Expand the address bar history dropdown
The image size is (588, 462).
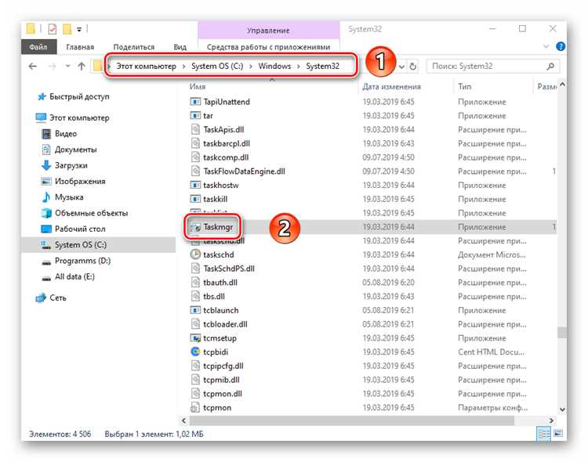pos(401,67)
